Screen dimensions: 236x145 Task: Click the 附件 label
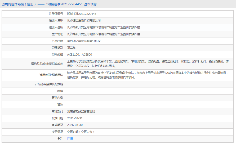pos(60,91)
